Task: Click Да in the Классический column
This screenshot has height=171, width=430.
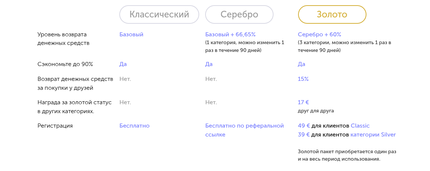Action: [123, 64]
